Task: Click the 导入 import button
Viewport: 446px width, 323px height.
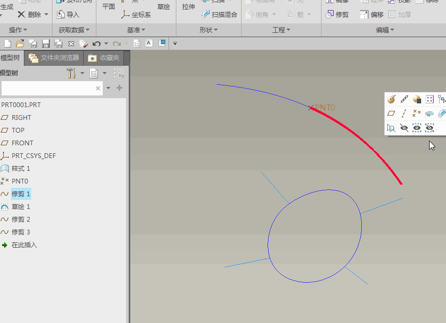Action: pos(68,14)
